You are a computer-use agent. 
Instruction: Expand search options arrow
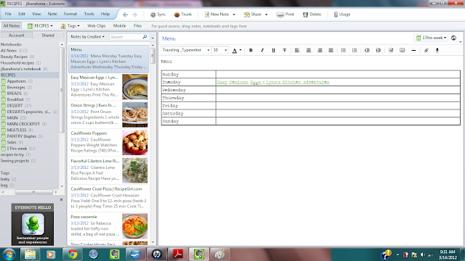(153, 38)
